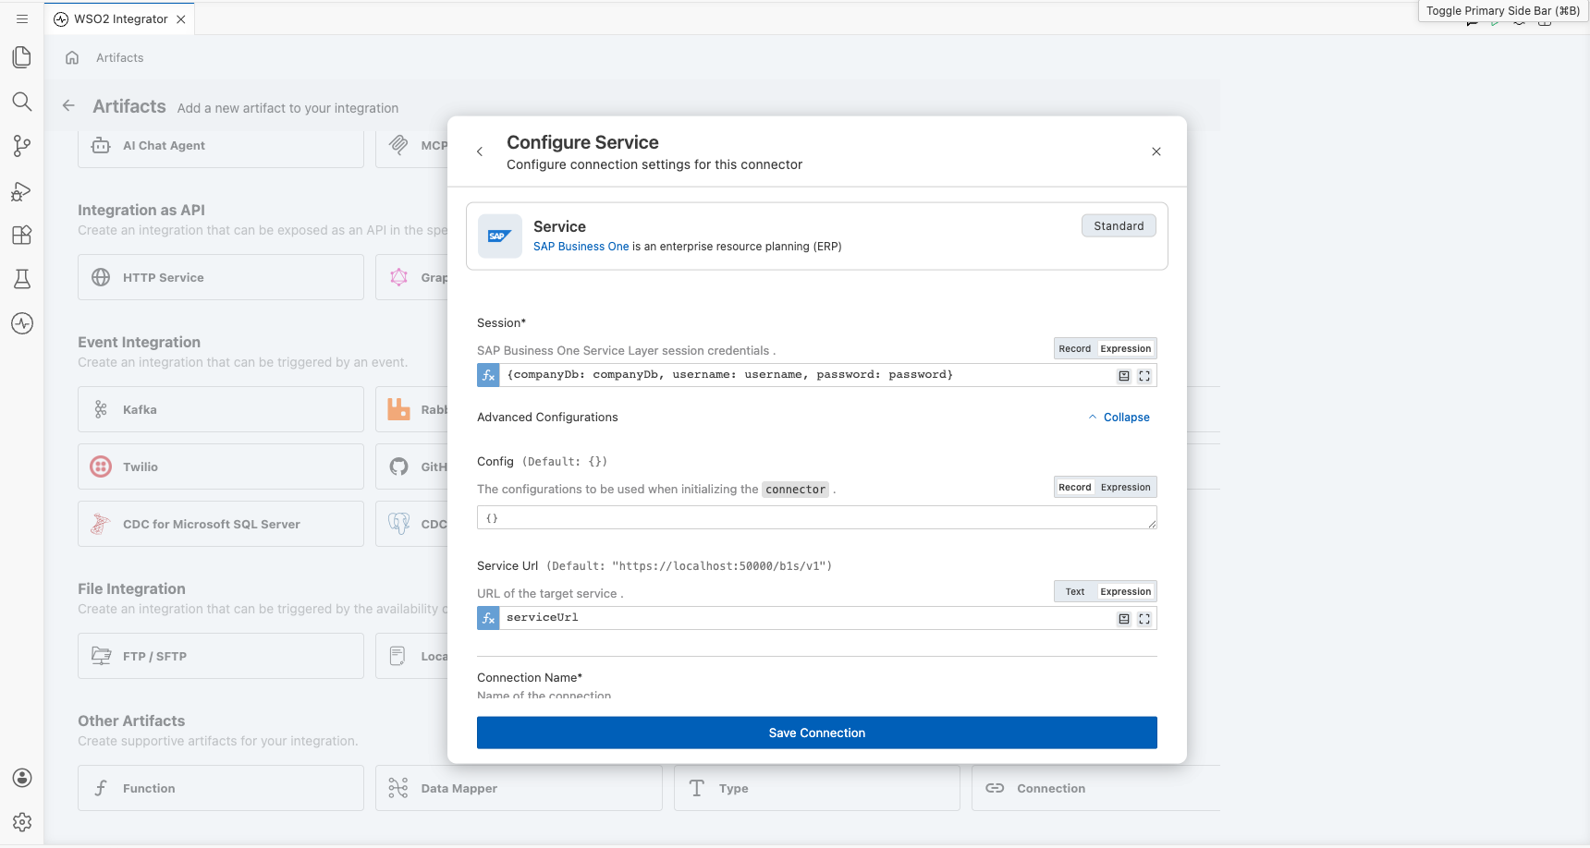Switch Config field to Record mode
1590x848 pixels.
click(x=1075, y=487)
